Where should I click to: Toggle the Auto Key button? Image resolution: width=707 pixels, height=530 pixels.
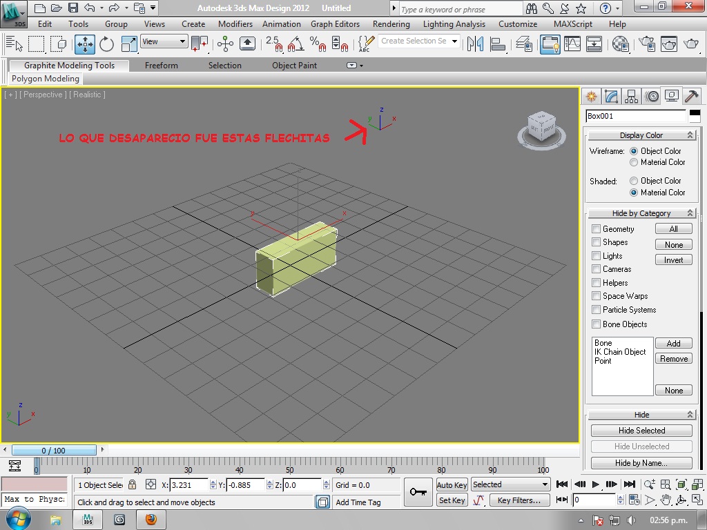(x=452, y=485)
